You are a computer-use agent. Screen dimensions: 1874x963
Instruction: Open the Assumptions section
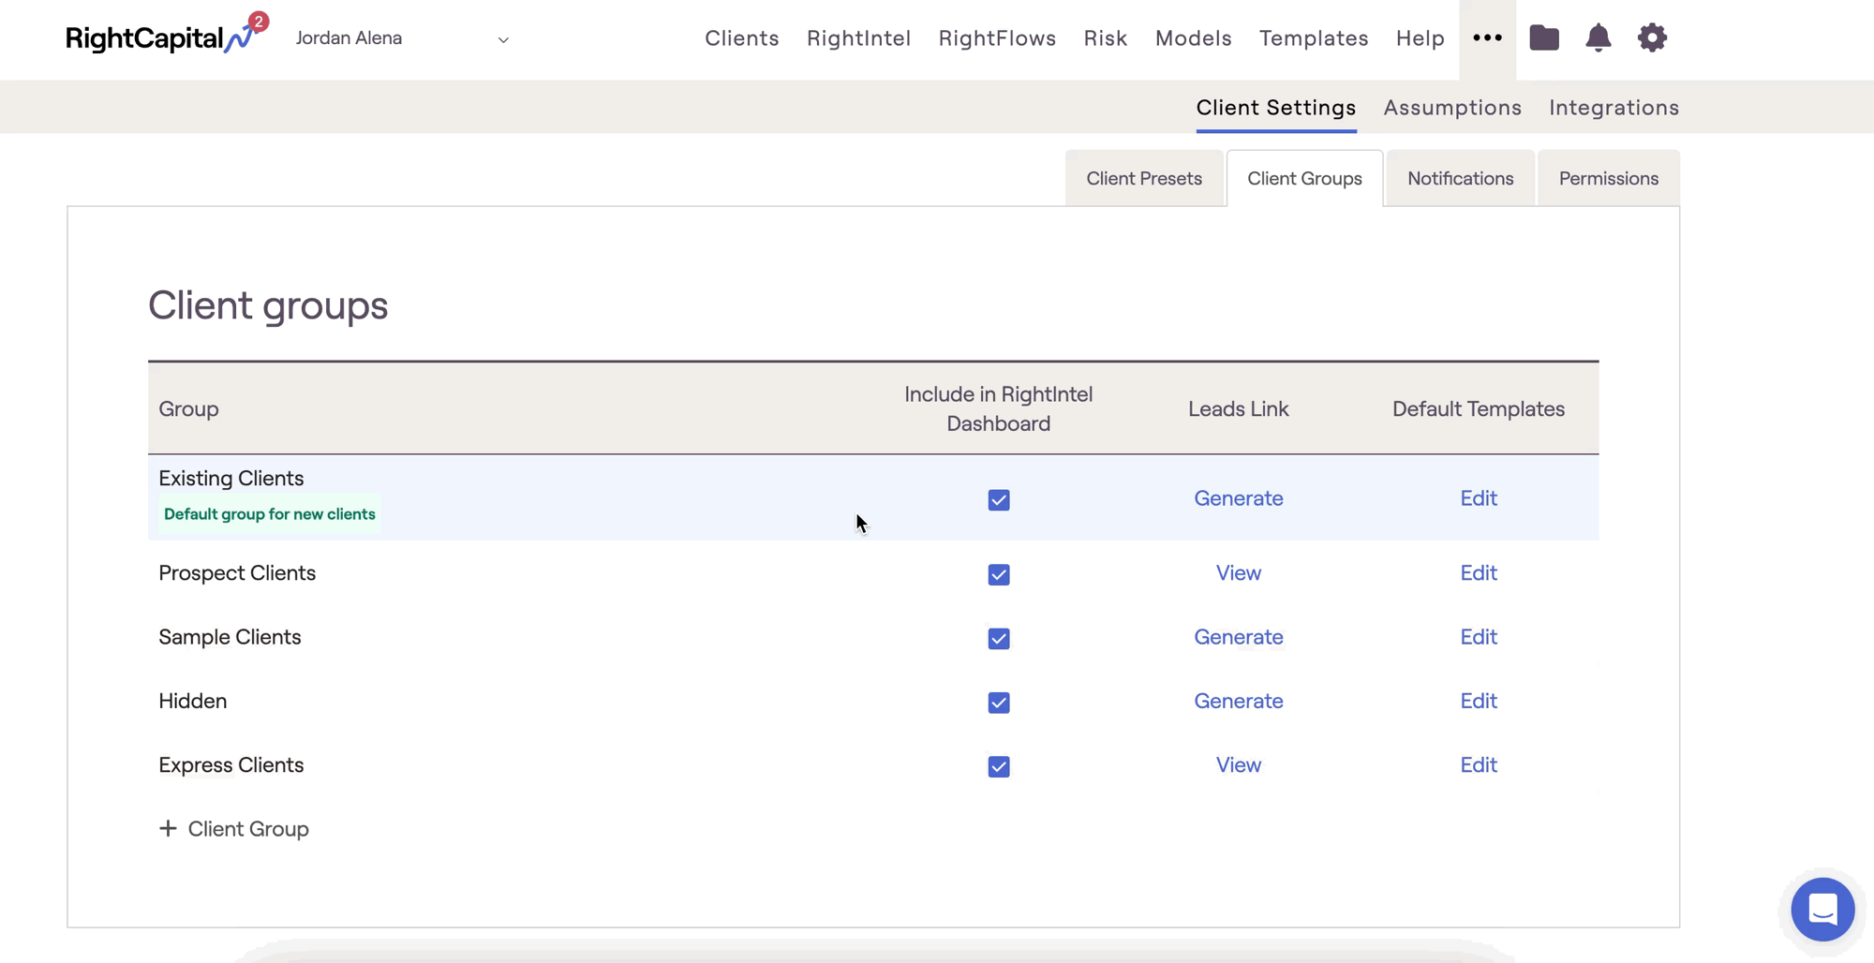(x=1451, y=108)
